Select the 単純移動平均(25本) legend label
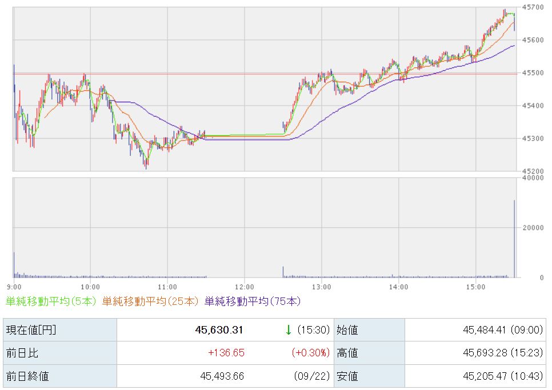 [x=150, y=301]
